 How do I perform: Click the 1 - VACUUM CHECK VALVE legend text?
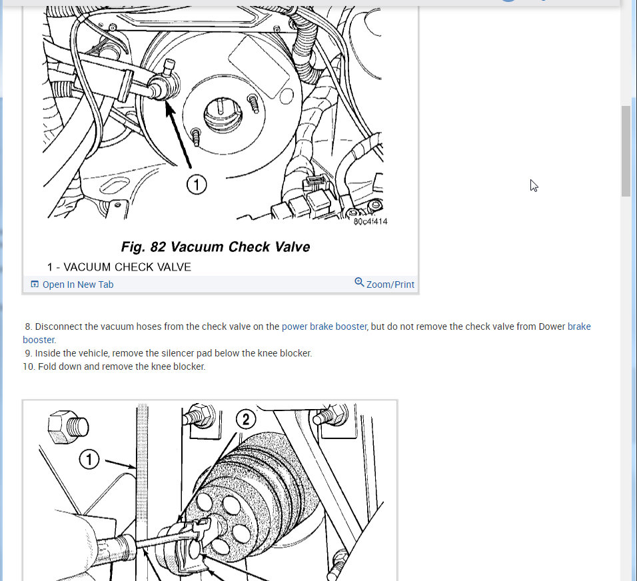119,267
